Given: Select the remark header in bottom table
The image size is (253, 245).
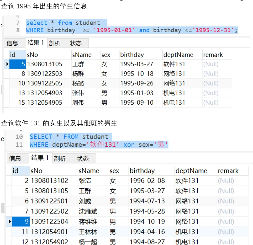Looking at the screenshot, I should (228, 171).
